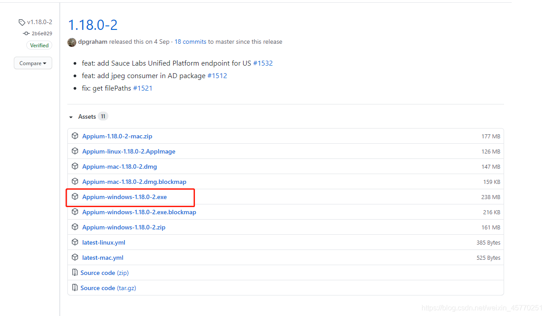Click package icon for Appium-mac-1.18.0-2.dmg.blockmap
The height and width of the screenshot is (316, 546).
tap(75, 181)
